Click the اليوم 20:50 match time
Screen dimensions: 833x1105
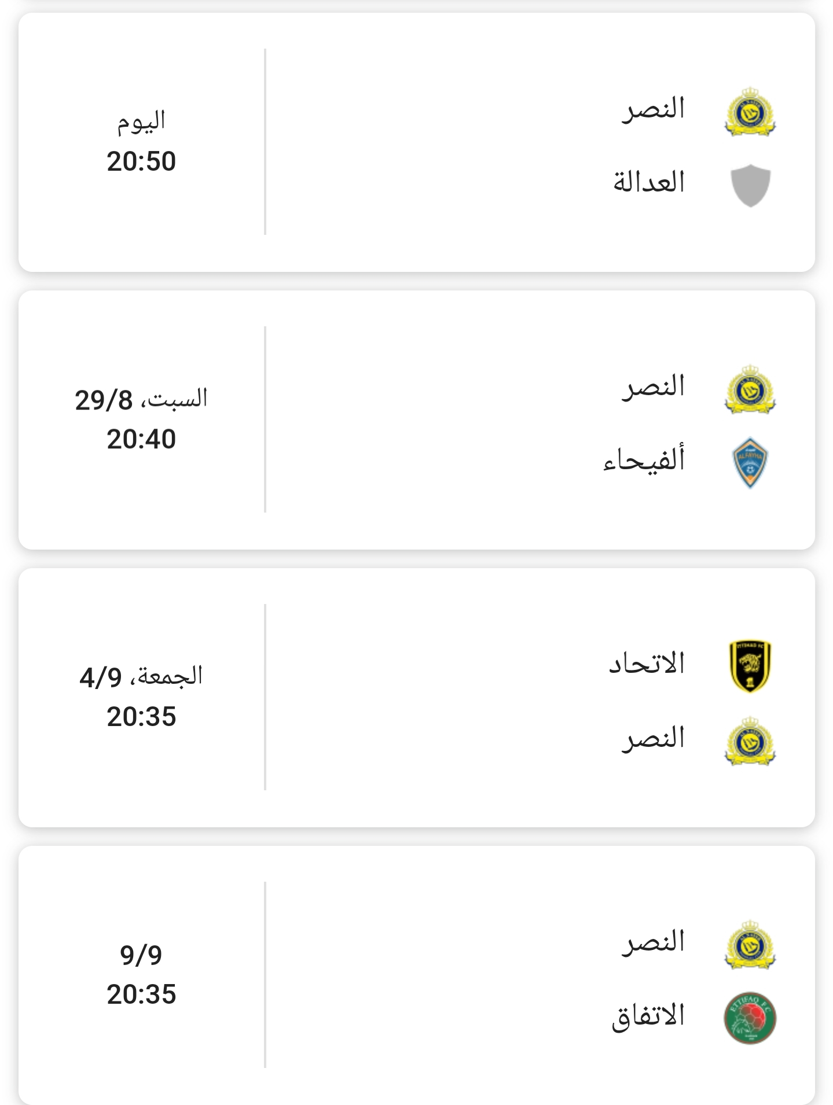click(x=141, y=142)
